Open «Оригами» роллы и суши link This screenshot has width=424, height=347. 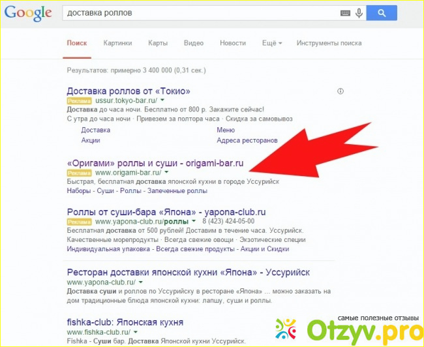coord(155,163)
